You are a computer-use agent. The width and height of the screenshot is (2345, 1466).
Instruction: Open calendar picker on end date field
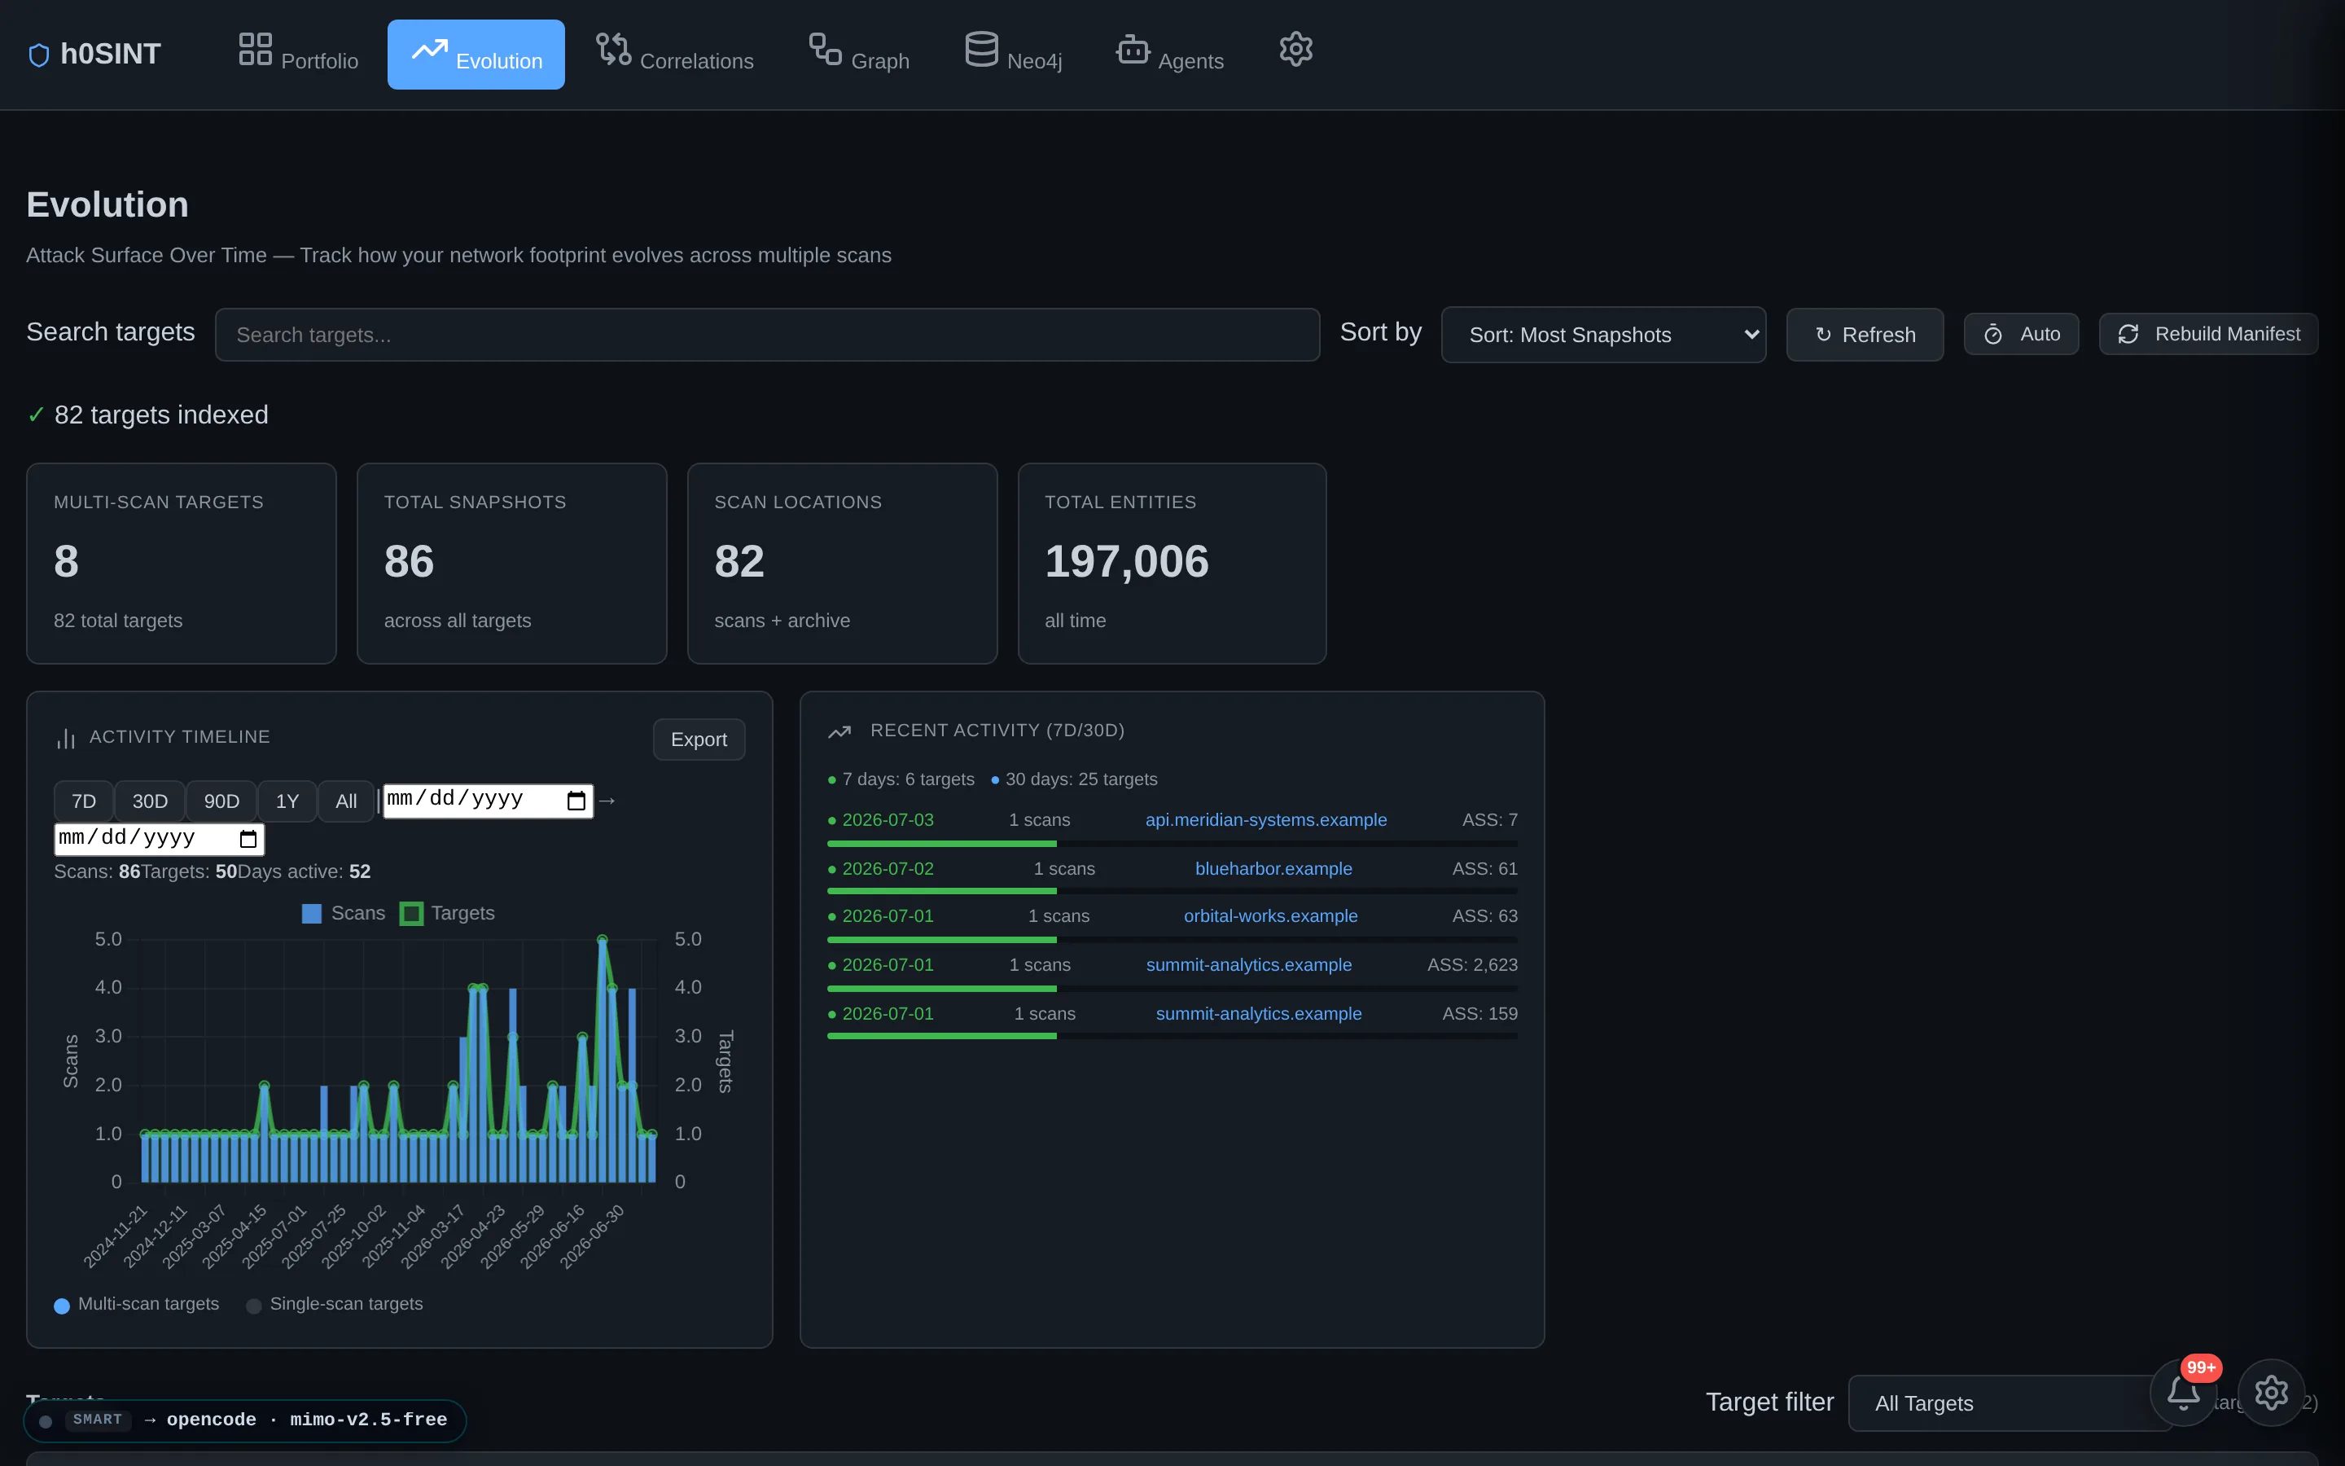pos(248,839)
